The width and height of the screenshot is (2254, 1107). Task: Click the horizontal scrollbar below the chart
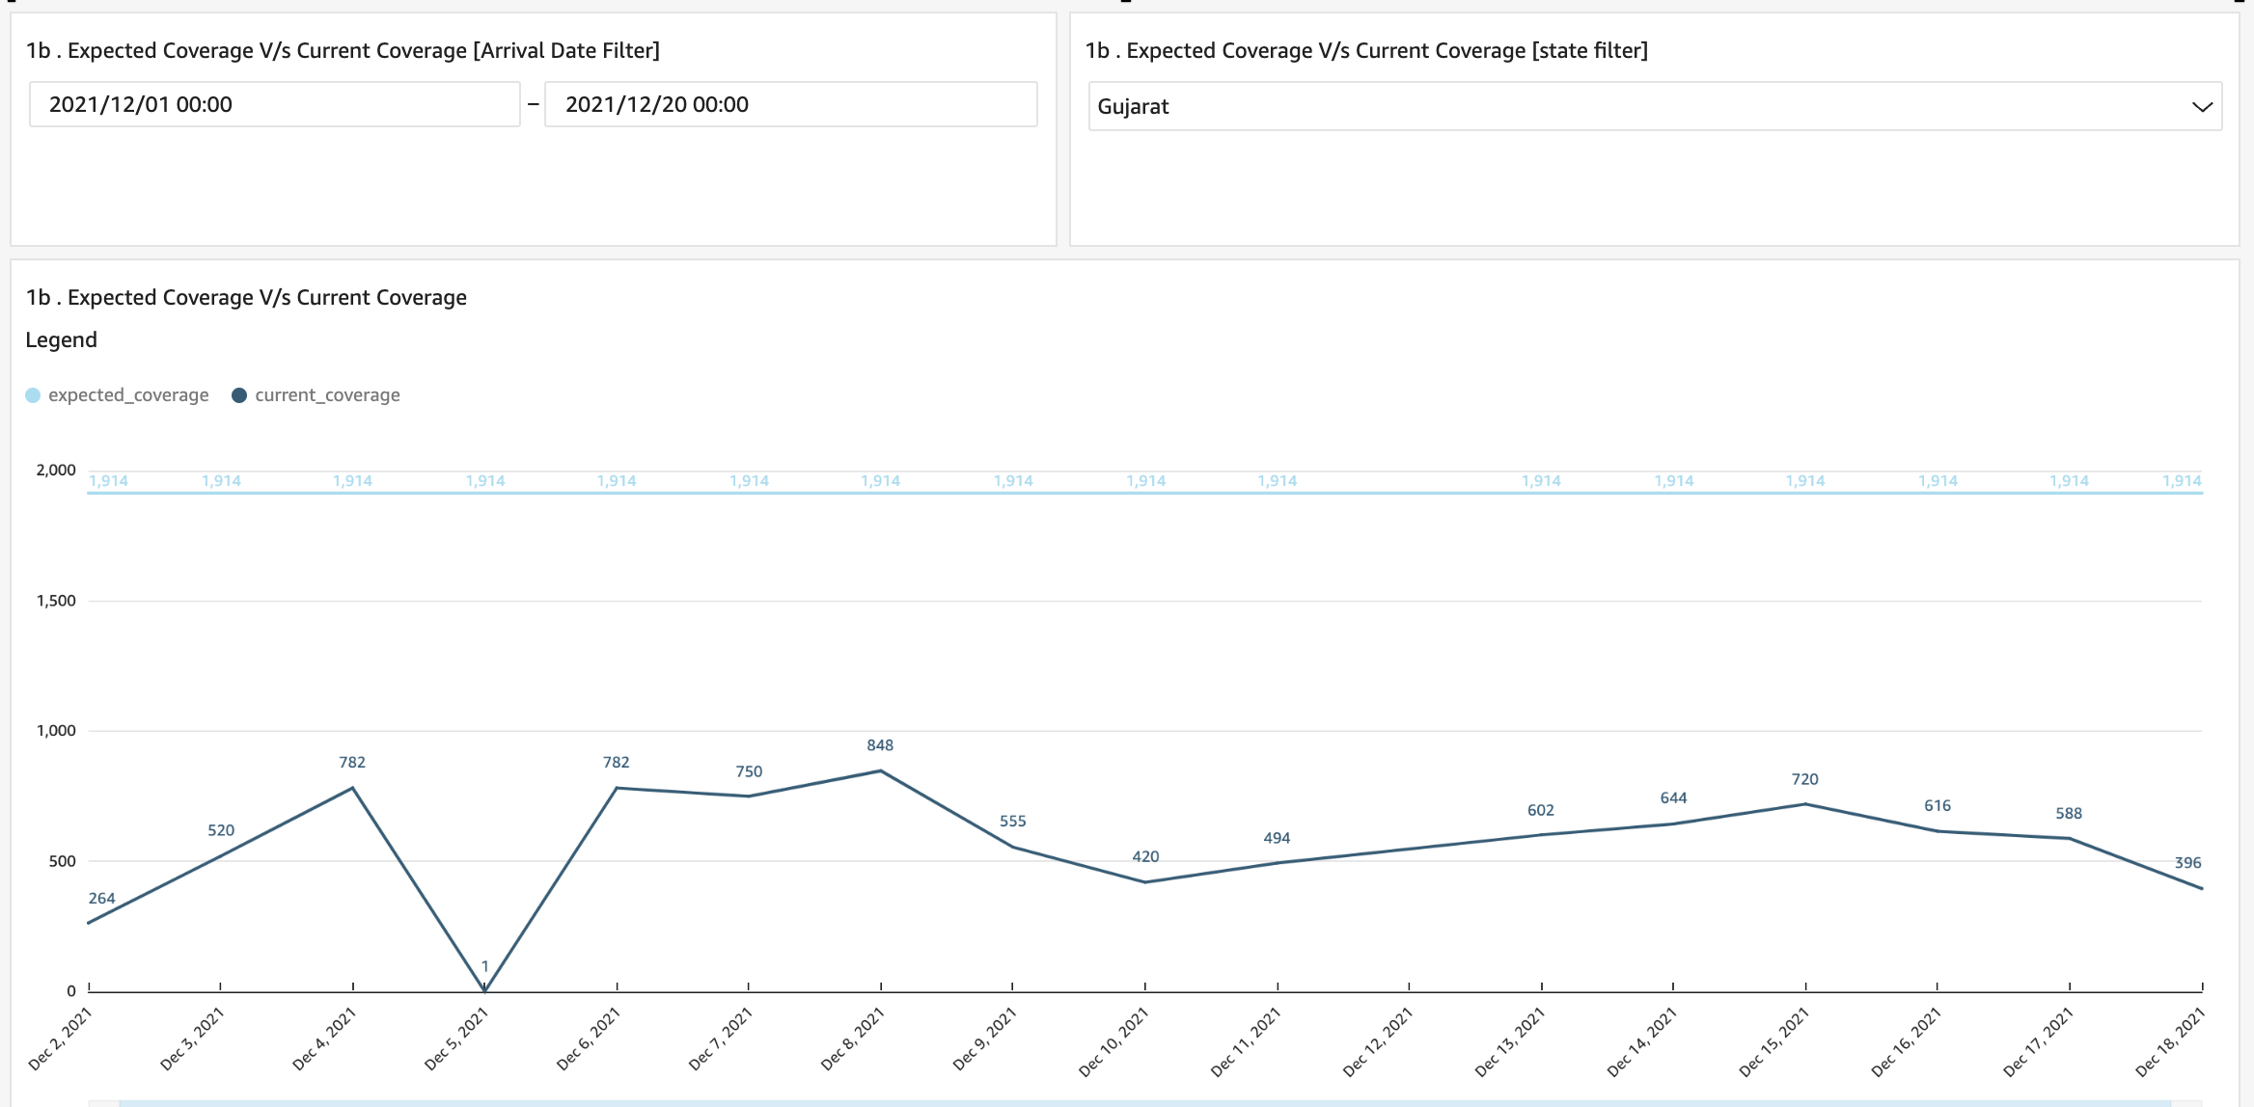[1145, 1102]
